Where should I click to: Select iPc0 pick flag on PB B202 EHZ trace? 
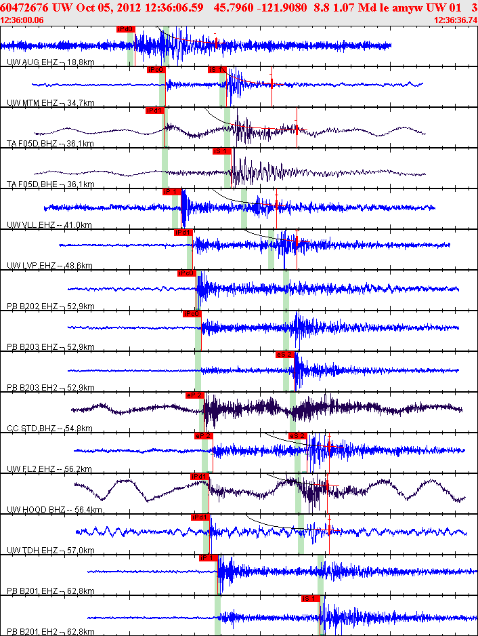(x=187, y=273)
